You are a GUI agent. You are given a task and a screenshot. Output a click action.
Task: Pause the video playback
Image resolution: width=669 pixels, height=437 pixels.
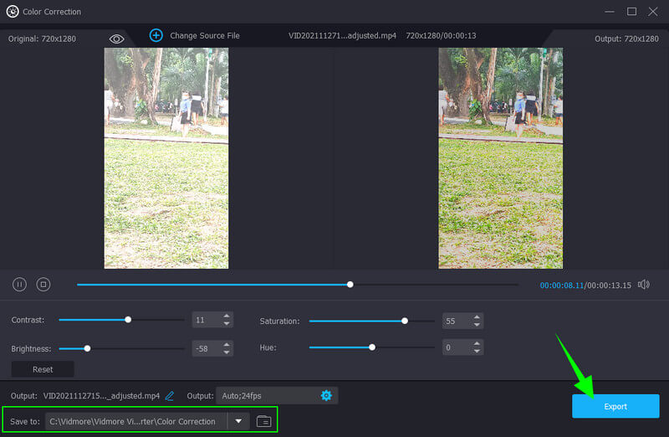[x=19, y=285]
